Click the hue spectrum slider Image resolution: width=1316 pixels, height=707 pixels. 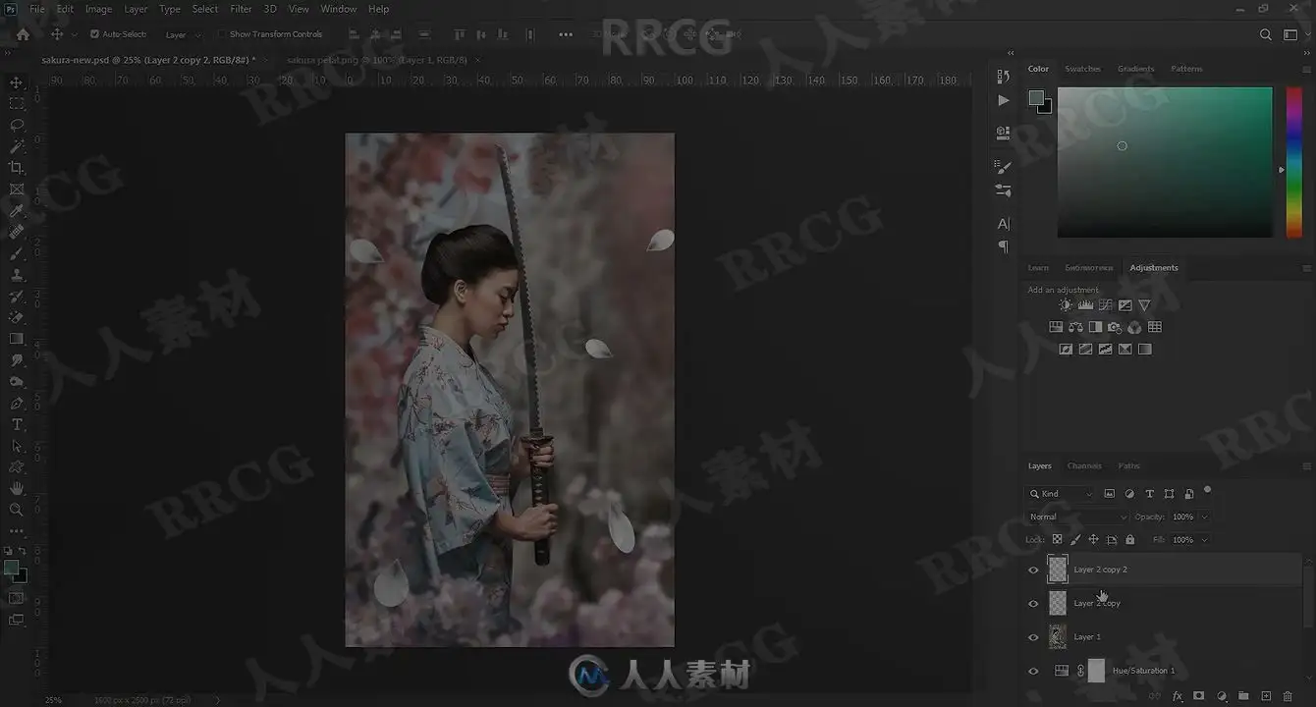click(x=1294, y=162)
